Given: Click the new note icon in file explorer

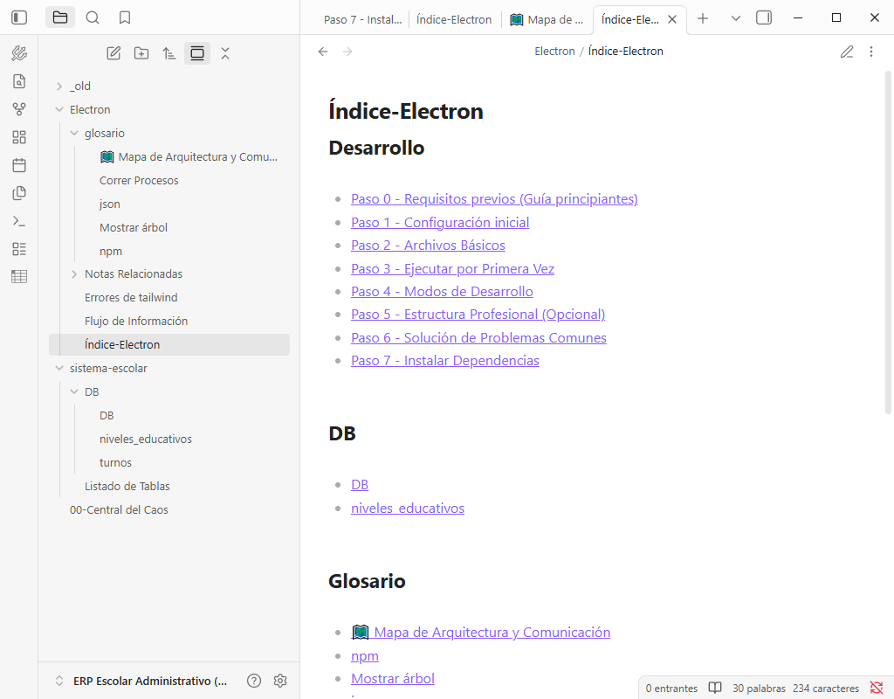Looking at the screenshot, I should 113,53.
